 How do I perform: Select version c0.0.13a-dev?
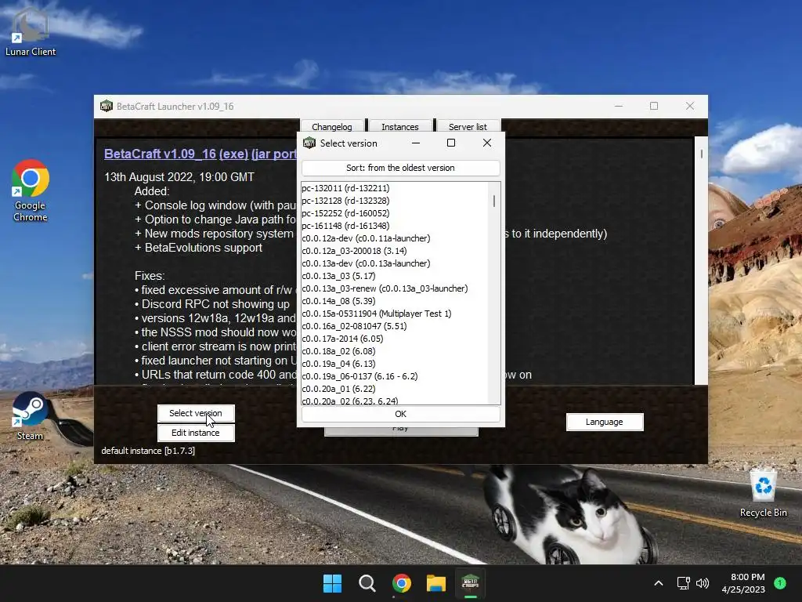395,263
